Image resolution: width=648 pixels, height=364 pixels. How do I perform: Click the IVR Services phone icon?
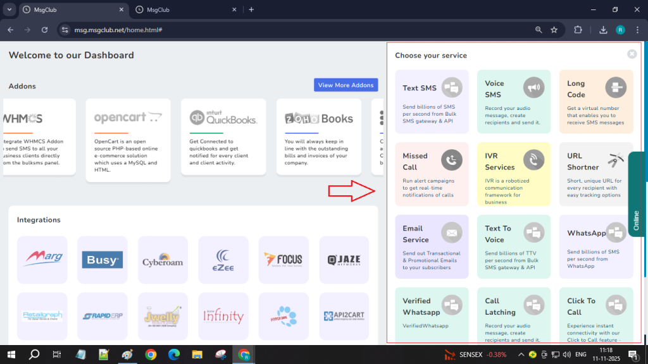(x=533, y=160)
